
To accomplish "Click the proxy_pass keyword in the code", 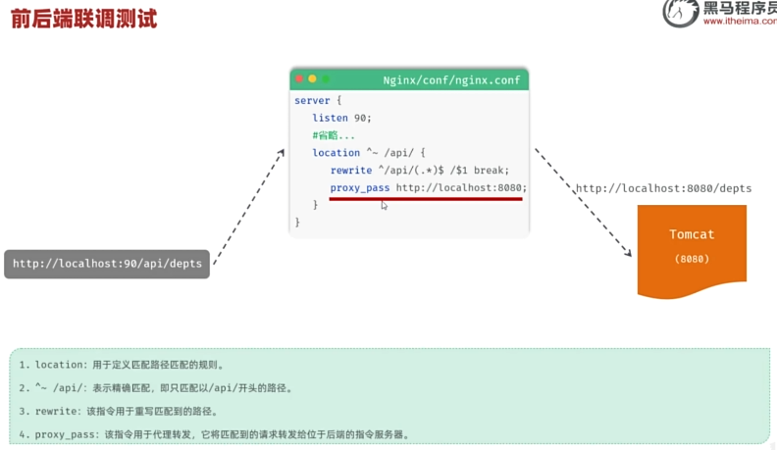I will point(360,188).
